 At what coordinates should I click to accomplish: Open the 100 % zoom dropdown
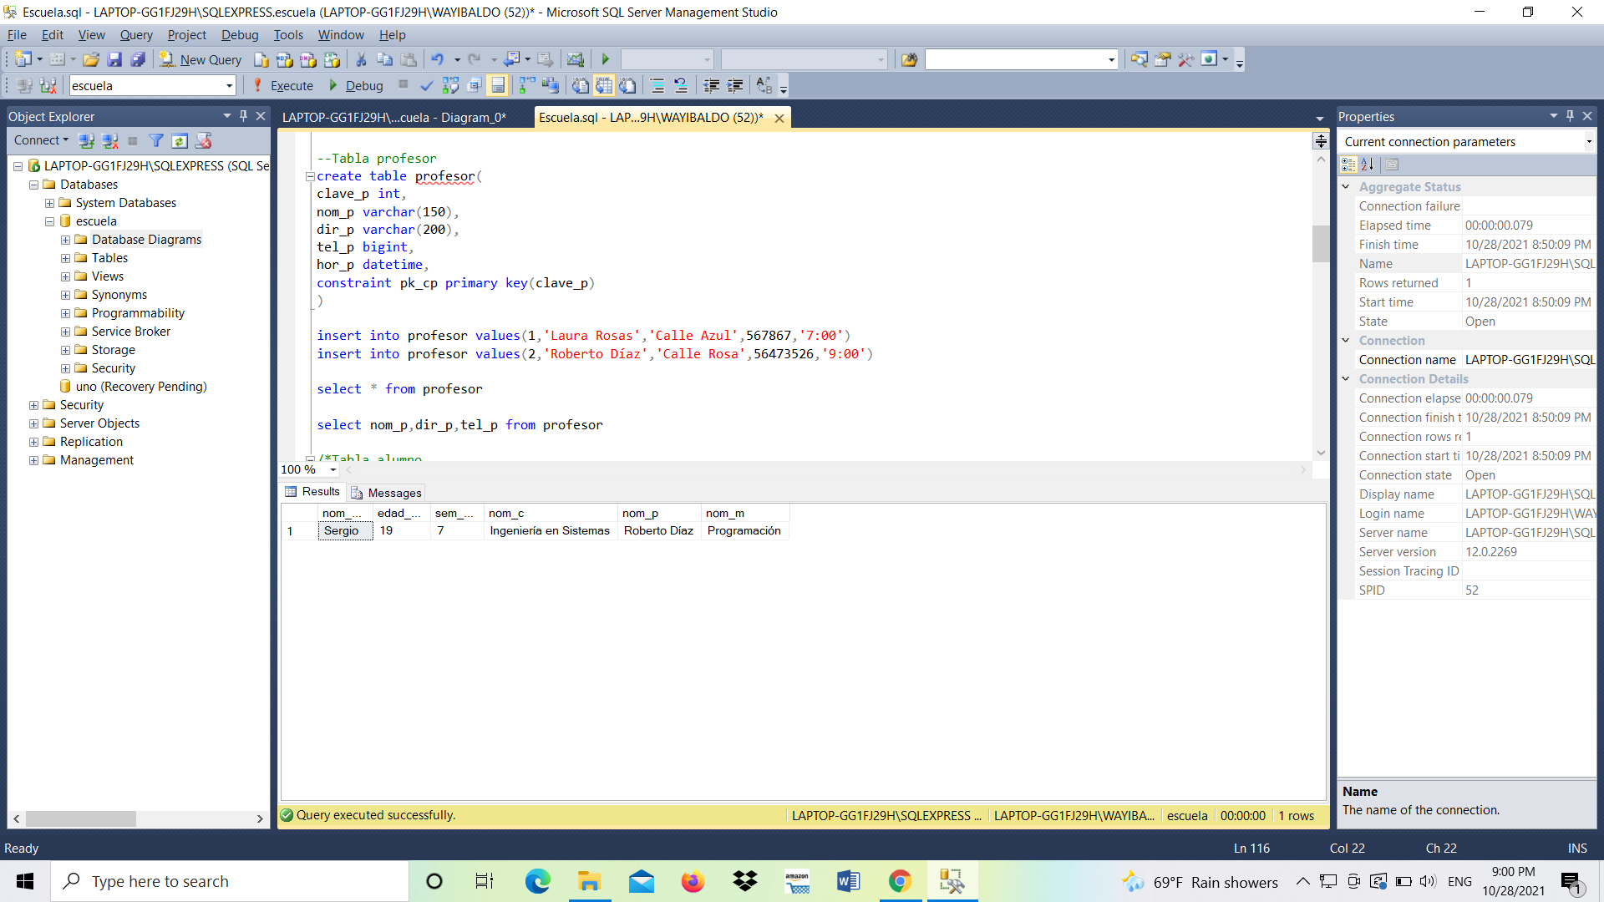tap(333, 469)
